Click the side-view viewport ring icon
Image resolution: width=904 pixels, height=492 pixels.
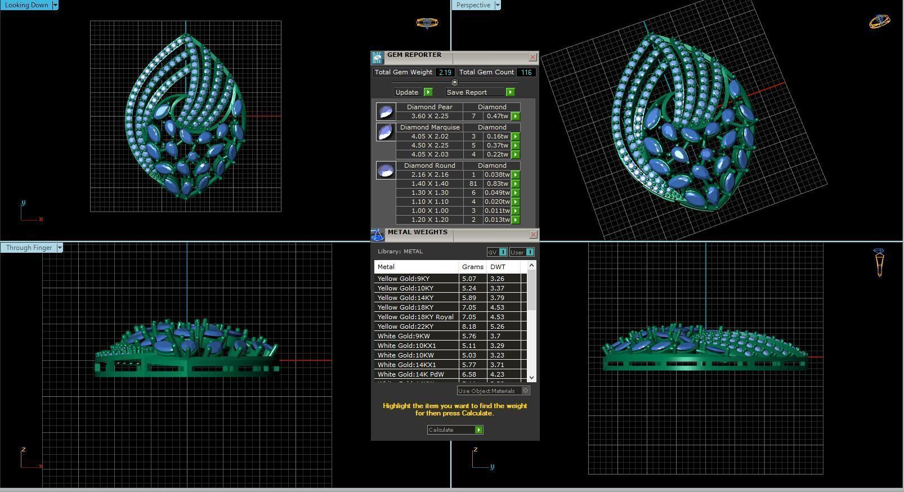click(879, 262)
